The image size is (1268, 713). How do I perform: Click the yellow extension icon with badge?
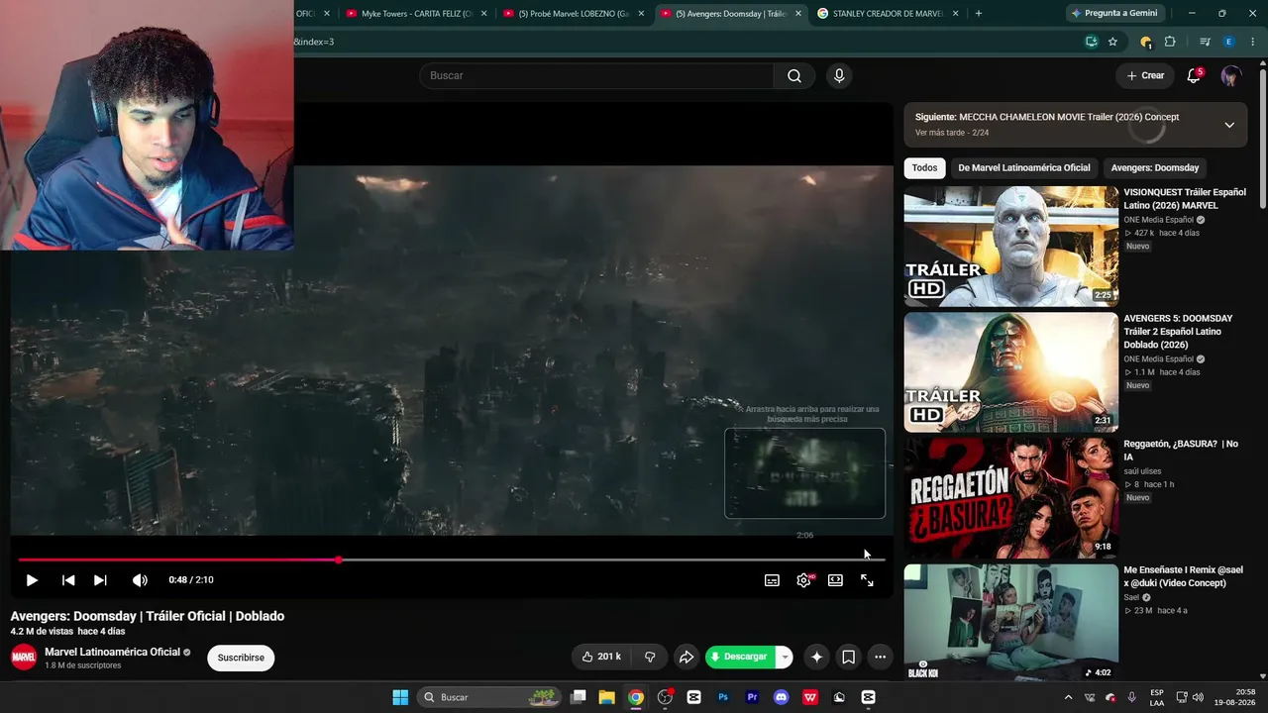(x=1146, y=42)
